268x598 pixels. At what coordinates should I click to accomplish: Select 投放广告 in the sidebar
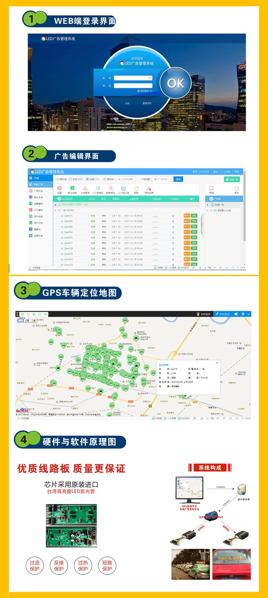click(40, 185)
